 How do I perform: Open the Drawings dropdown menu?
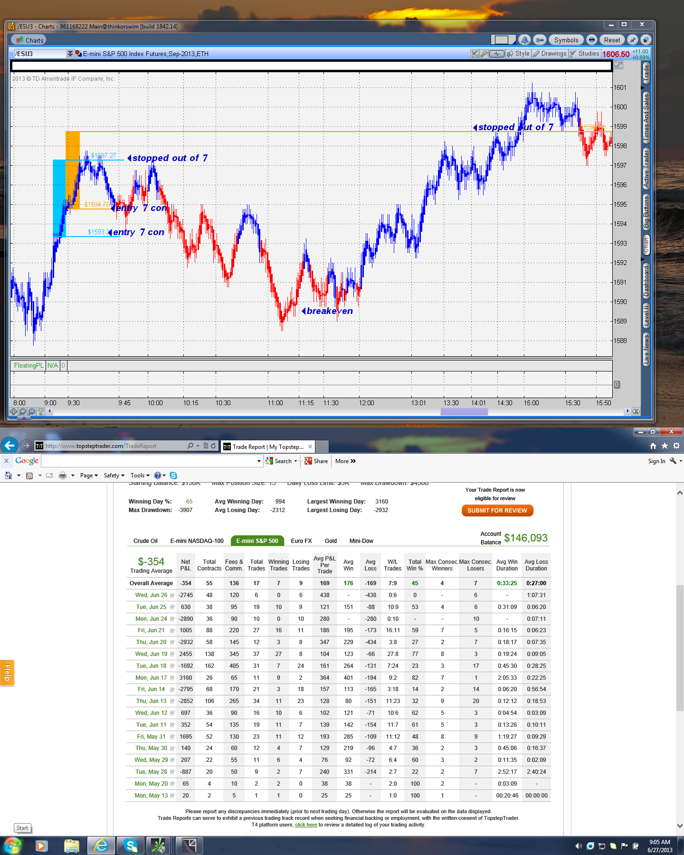pyautogui.click(x=550, y=54)
